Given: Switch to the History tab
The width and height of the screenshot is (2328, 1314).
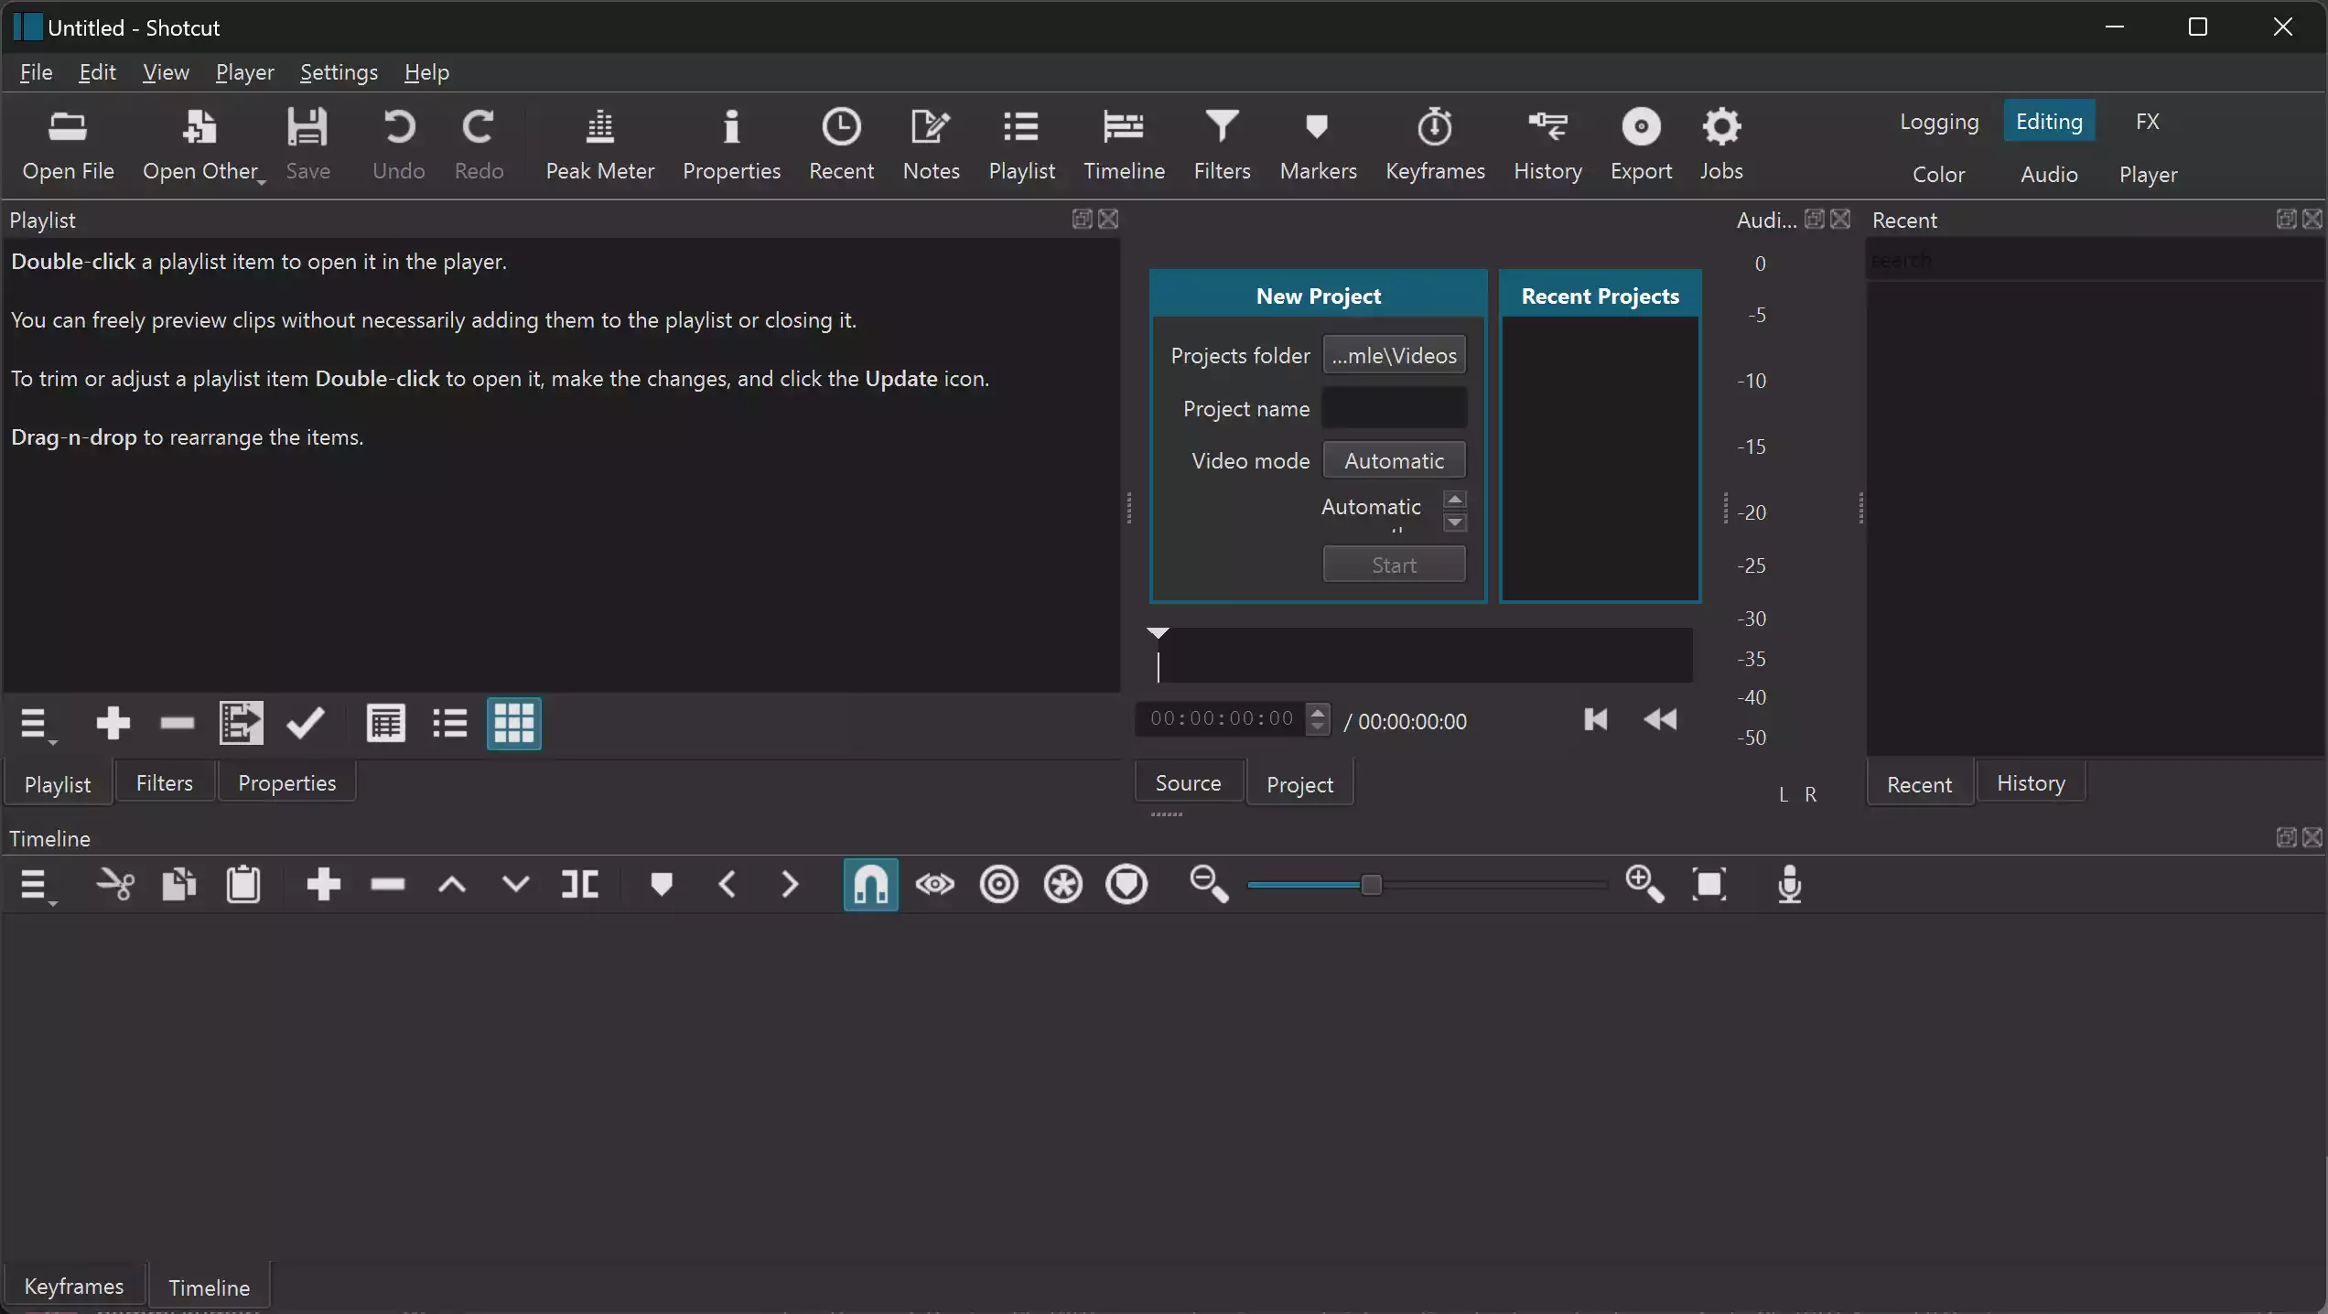Looking at the screenshot, I should (2031, 783).
